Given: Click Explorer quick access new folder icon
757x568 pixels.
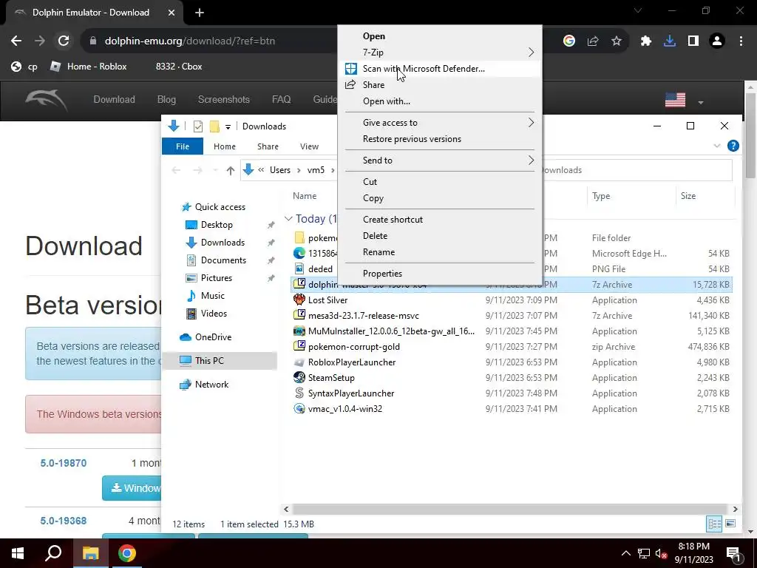Looking at the screenshot, I should coord(214,126).
